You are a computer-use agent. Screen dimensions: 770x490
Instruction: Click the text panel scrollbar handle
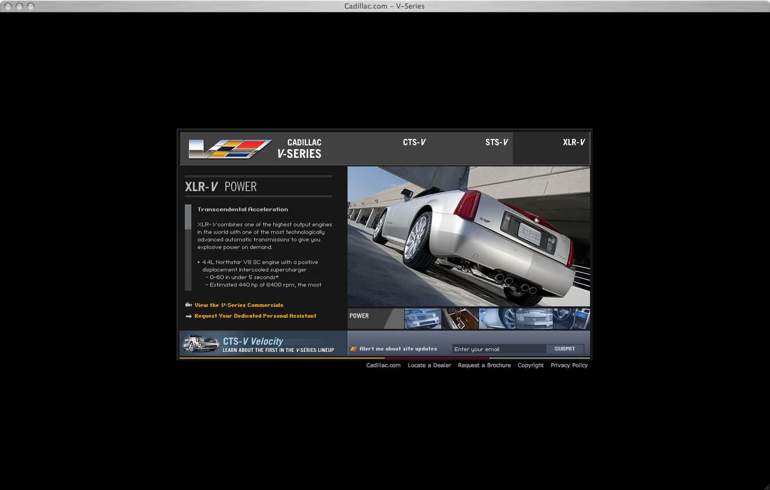click(188, 218)
